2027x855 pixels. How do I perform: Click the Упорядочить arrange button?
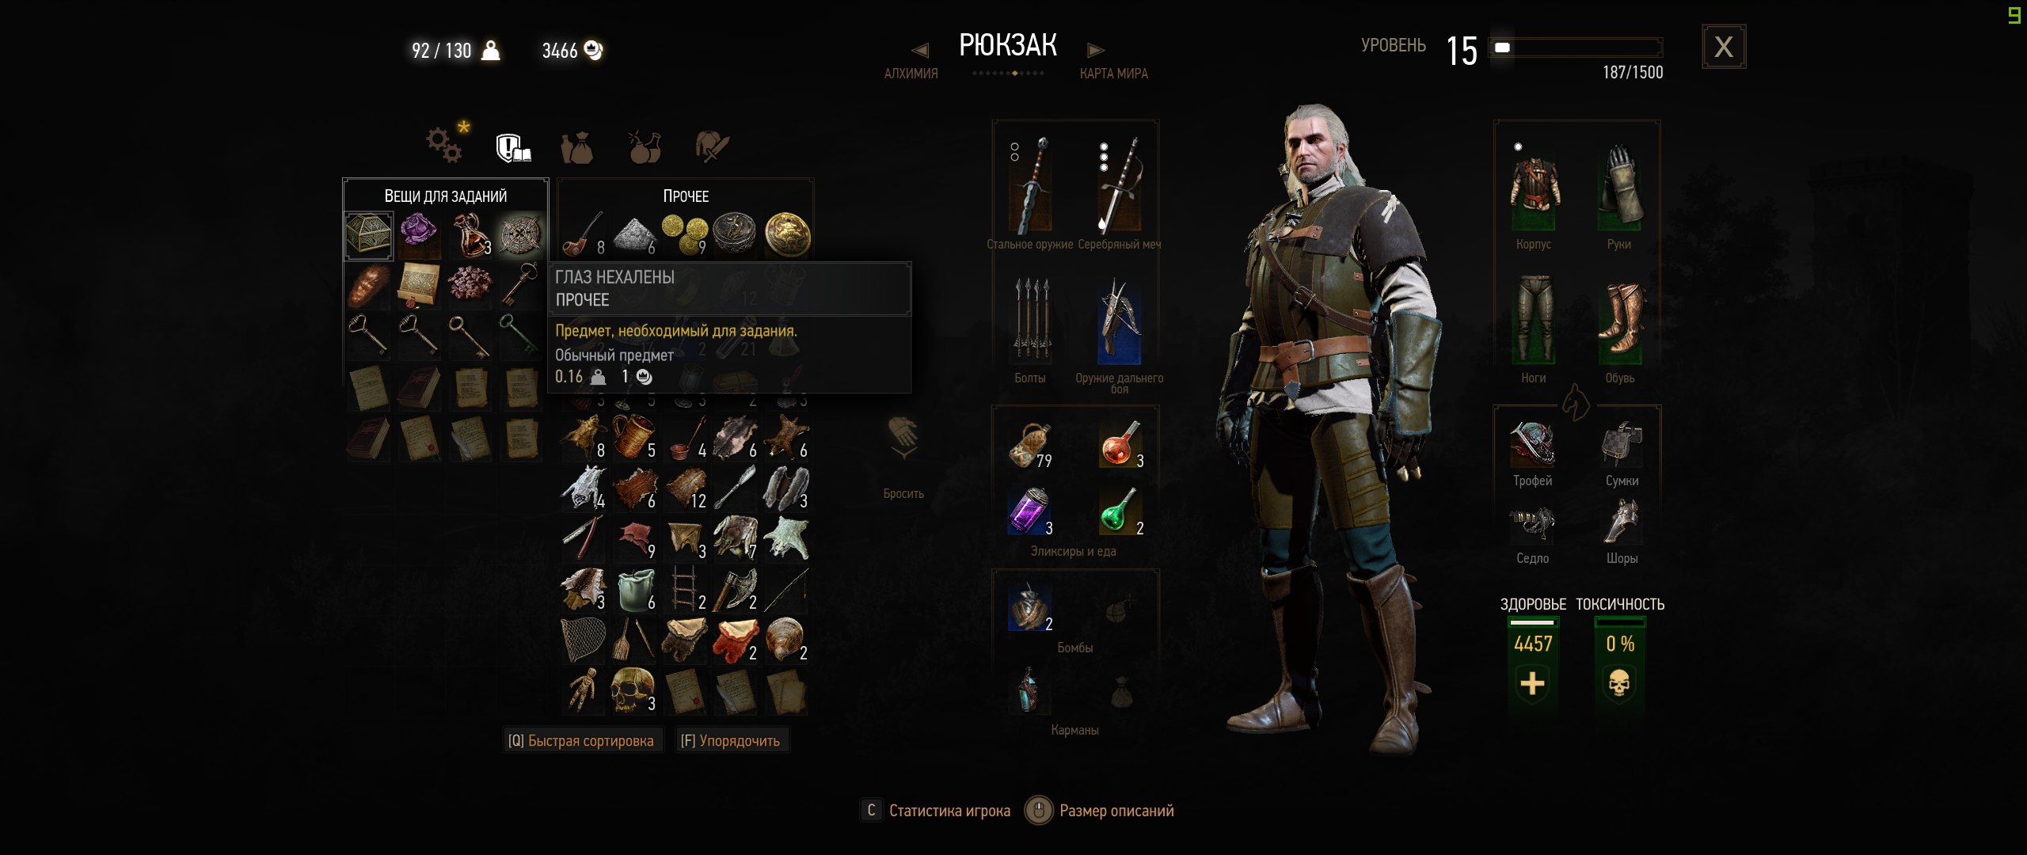(x=731, y=741)
